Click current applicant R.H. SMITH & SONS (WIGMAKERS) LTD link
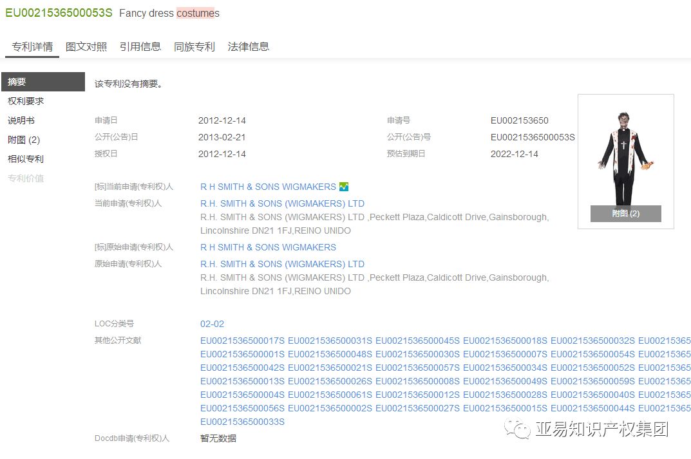The height and width of the screenshot is (459, 691). click(282, 203)
